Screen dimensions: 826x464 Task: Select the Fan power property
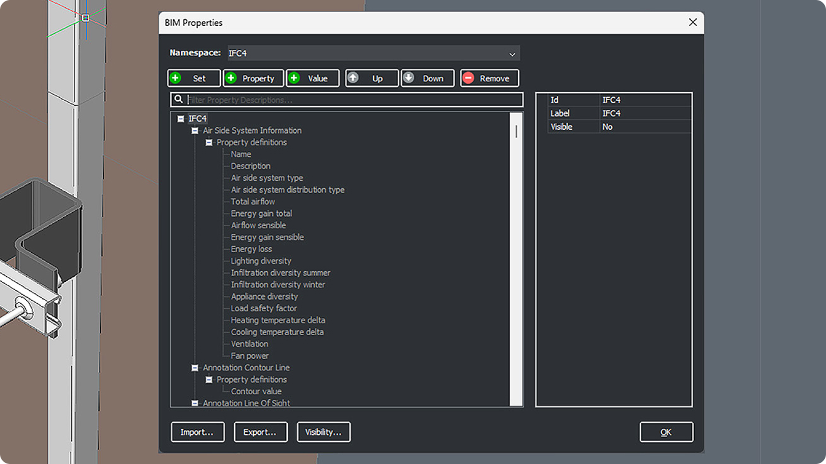[x=249, y=356]
